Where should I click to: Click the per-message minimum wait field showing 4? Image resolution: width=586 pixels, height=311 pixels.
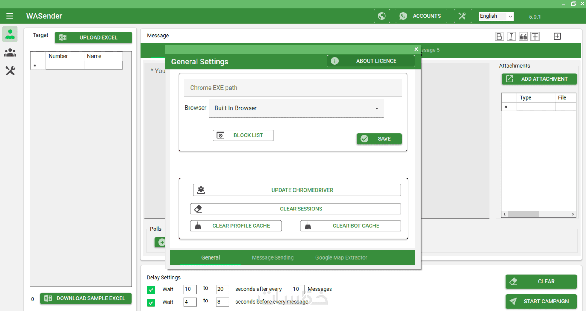tap(190, 302)
